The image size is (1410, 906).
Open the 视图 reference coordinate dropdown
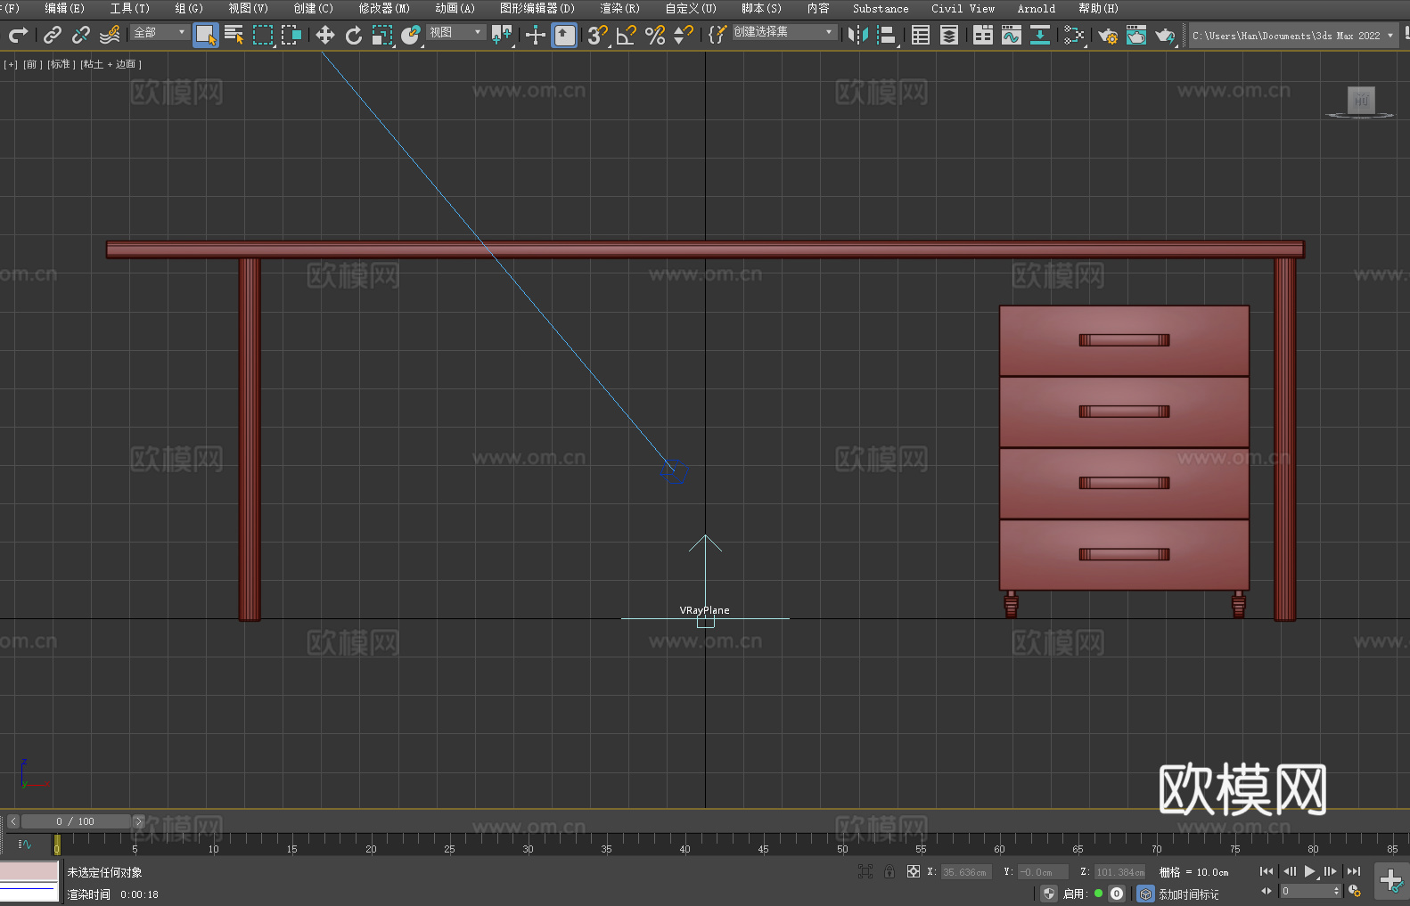455,32
